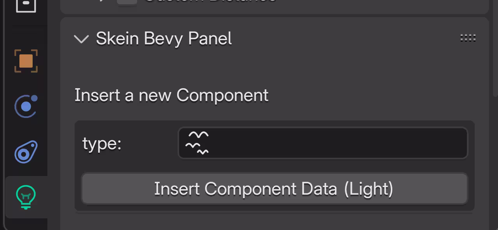Click the Skein Bevy Panel drag grip dots
Viewport: 498px width, 230px height.
[468, 38]
